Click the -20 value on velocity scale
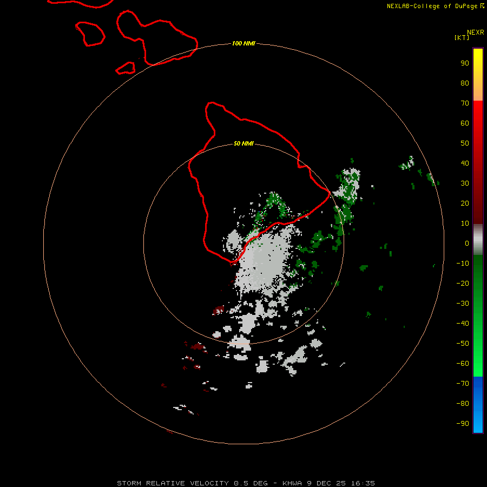 (x=463, y=284)
